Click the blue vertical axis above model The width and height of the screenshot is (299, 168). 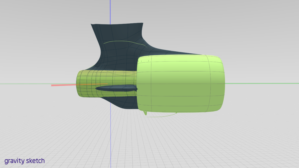coord(110,12)
